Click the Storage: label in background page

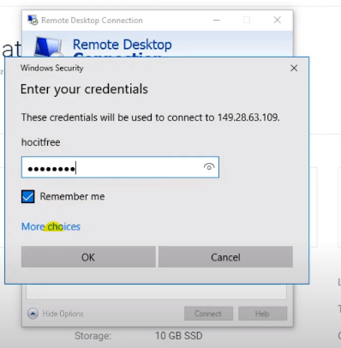(93, 335)
